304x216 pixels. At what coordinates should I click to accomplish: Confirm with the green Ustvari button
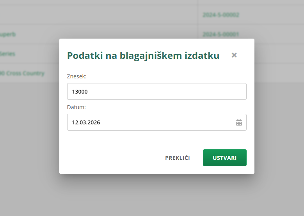click(224, 158)
